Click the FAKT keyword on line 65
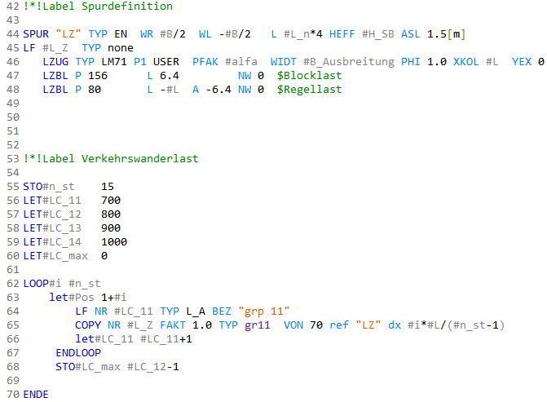The width and height of the screenshot is (547, 402). [173, 325]
